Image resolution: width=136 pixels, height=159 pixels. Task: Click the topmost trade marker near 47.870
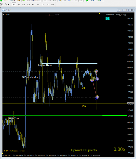tap(96, 71)
